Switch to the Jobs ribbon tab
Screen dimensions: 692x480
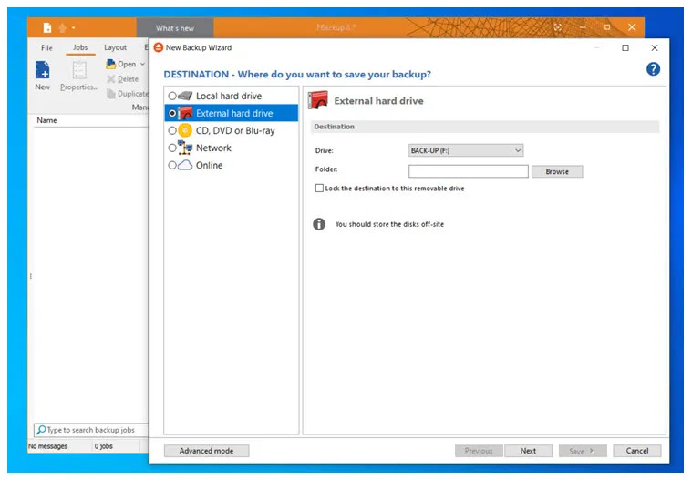tap(80, 47)
